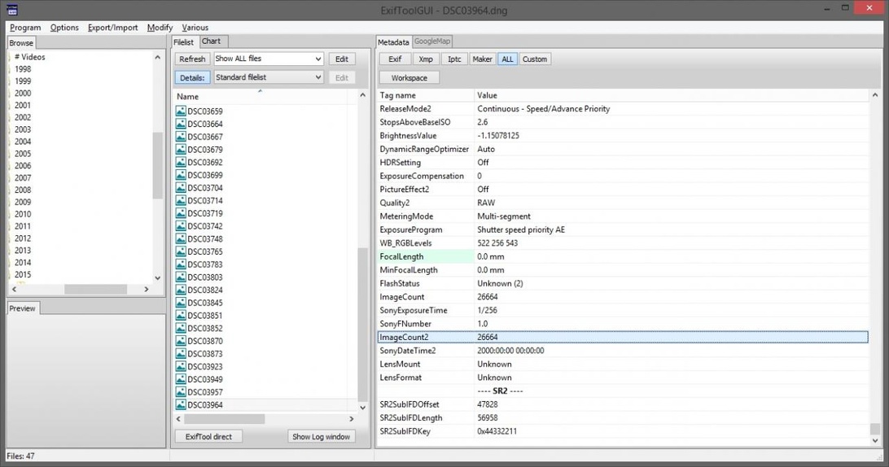The height and width of the screenshot is (467, 889).
Task: Click the ExifToolGUI app icon in title bar
Action: pos(11,11)
